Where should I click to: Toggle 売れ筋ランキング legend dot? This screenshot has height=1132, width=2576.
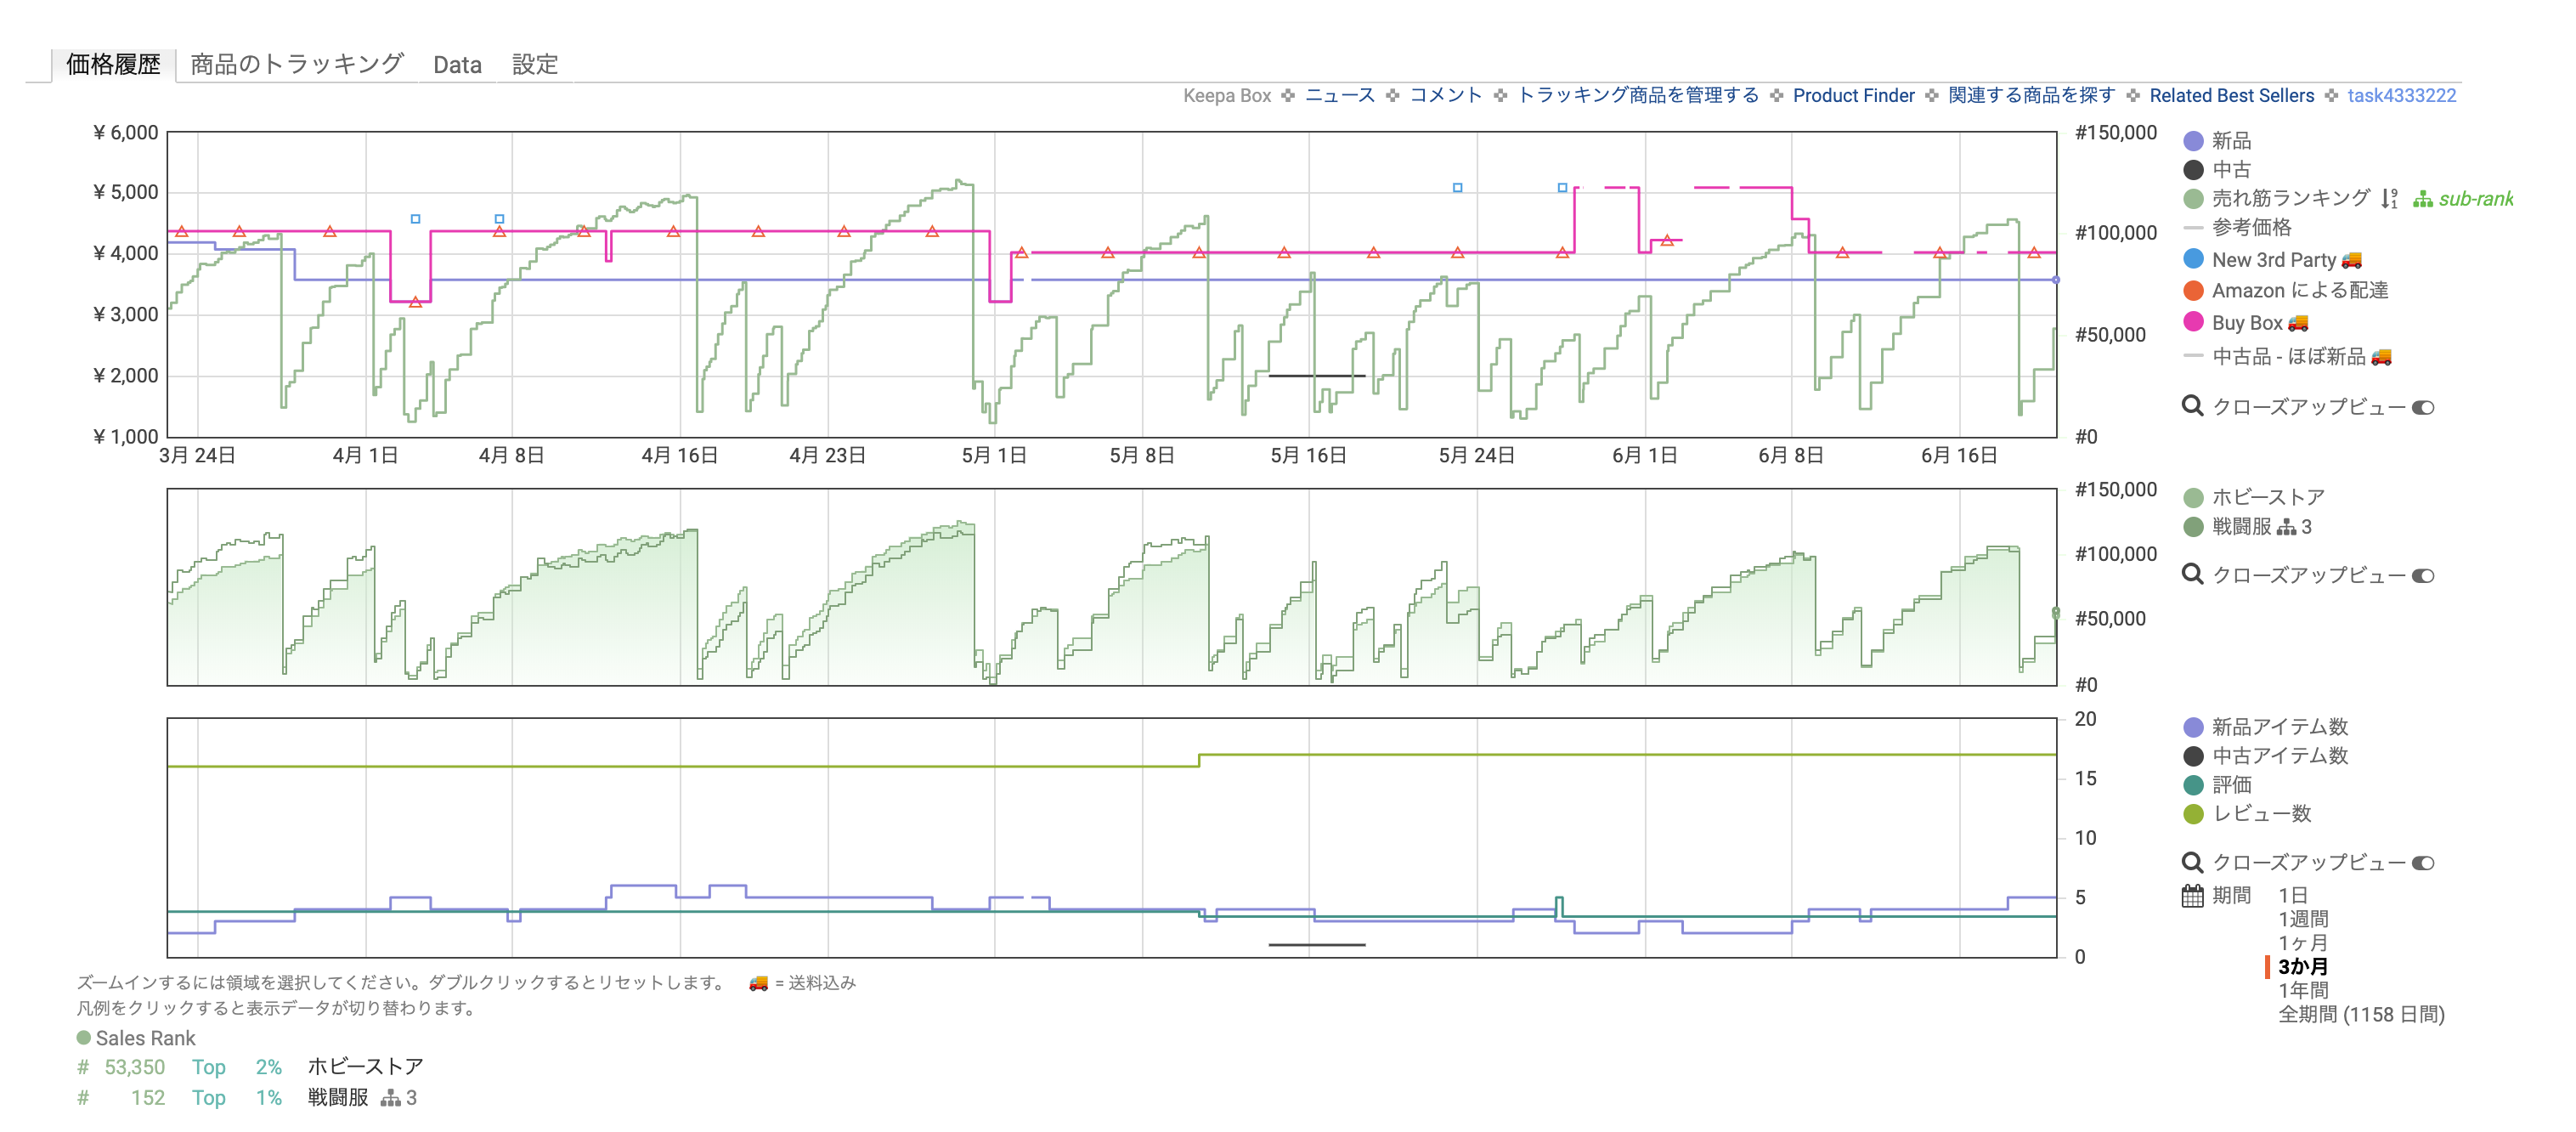(2193, 199)
